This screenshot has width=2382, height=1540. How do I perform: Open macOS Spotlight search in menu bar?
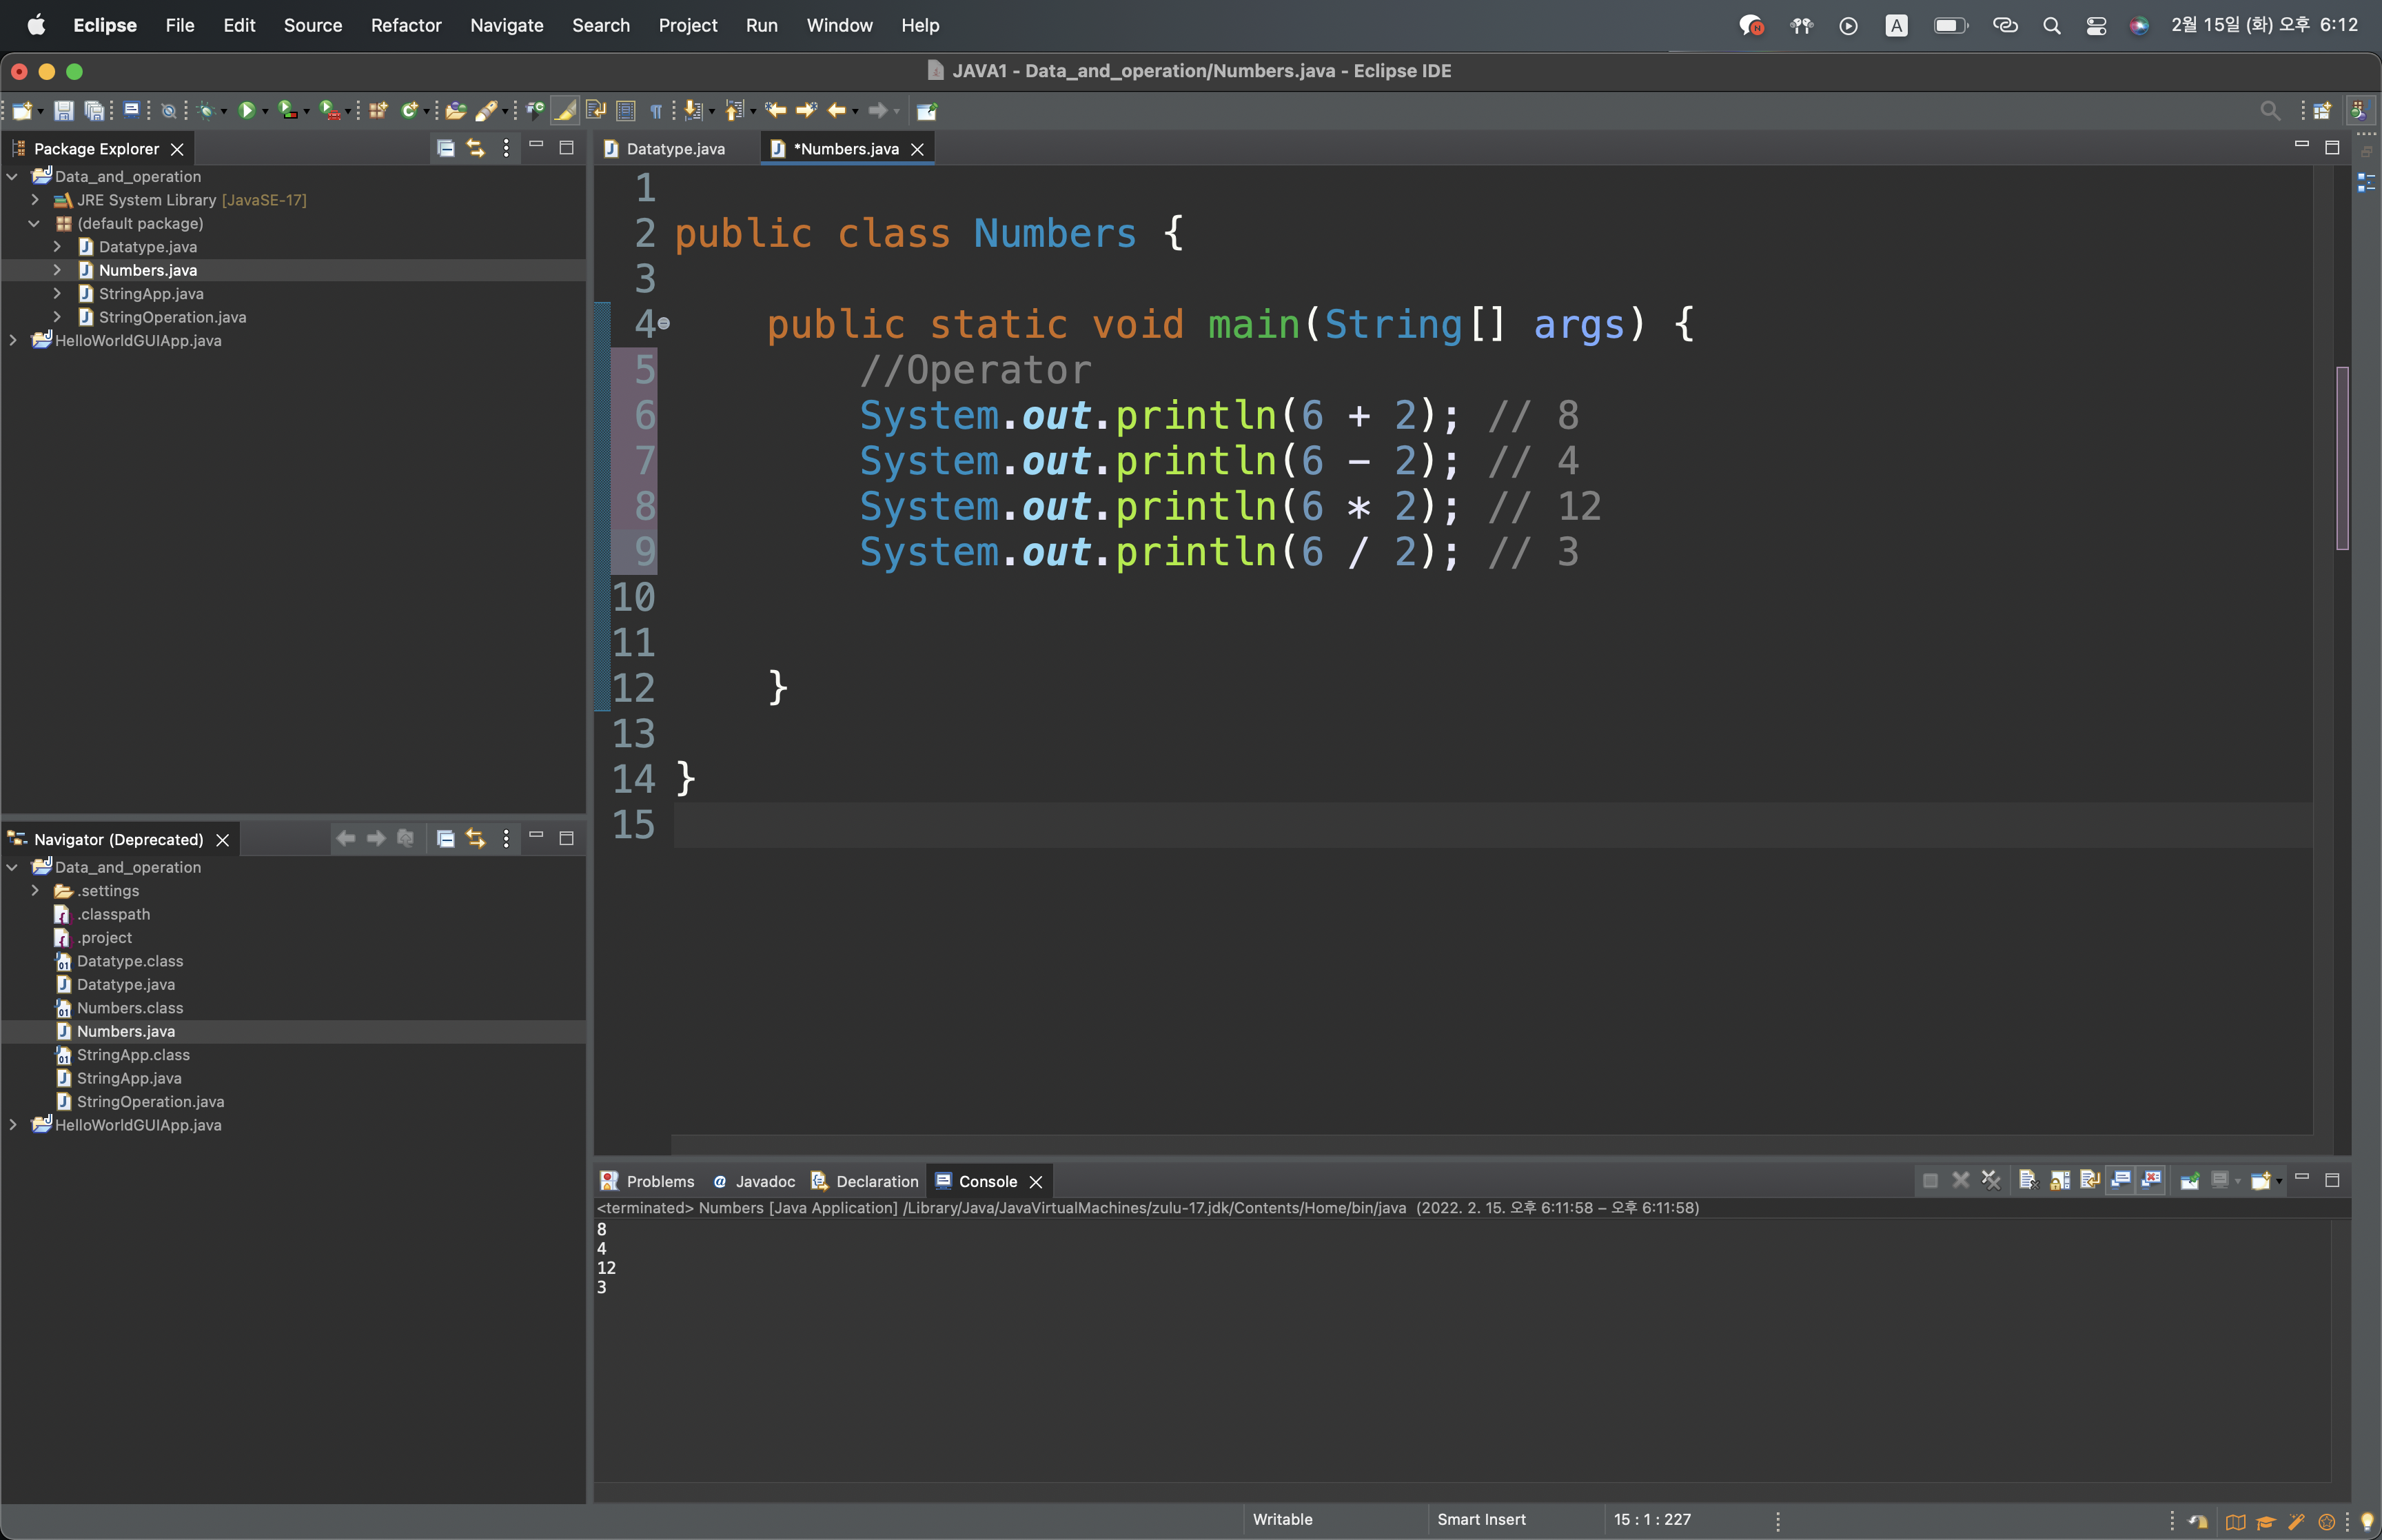(2051, 25)
